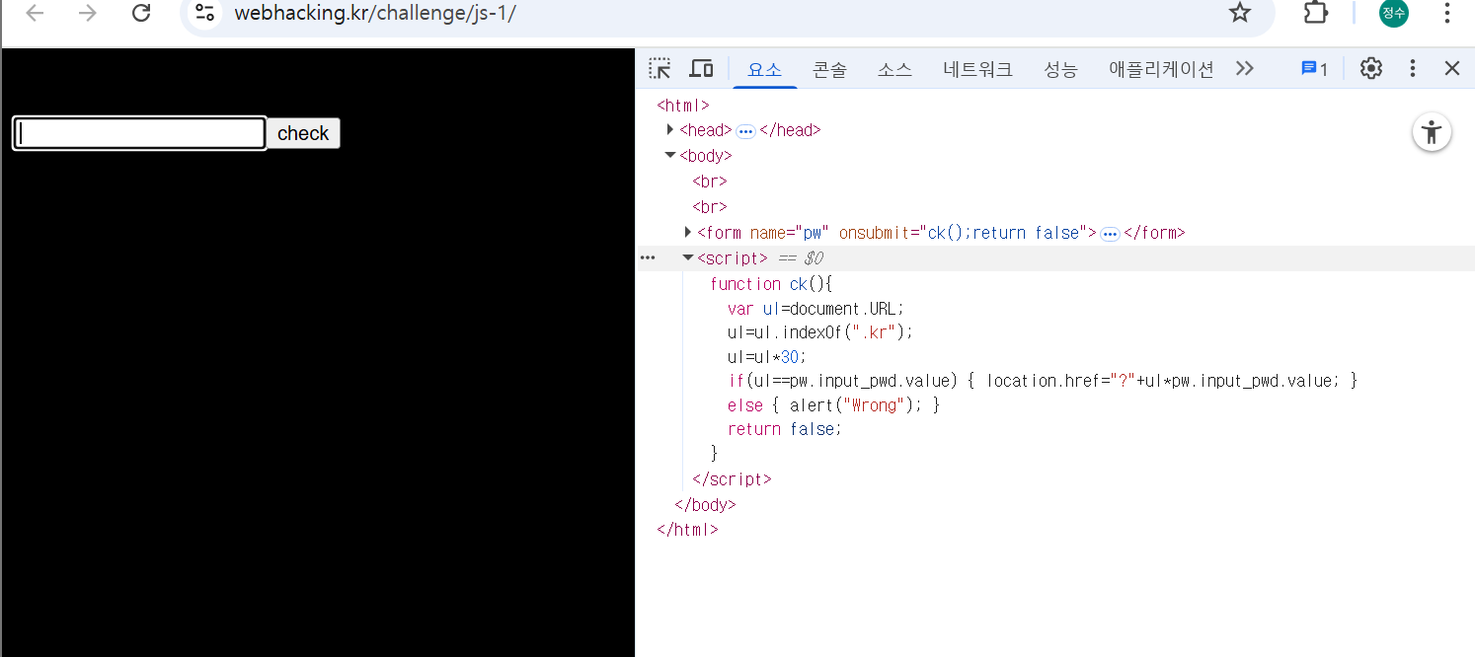Open the DevTools settings gear
Viewport: 1475px width, 657px height.
pos(1370,68)
